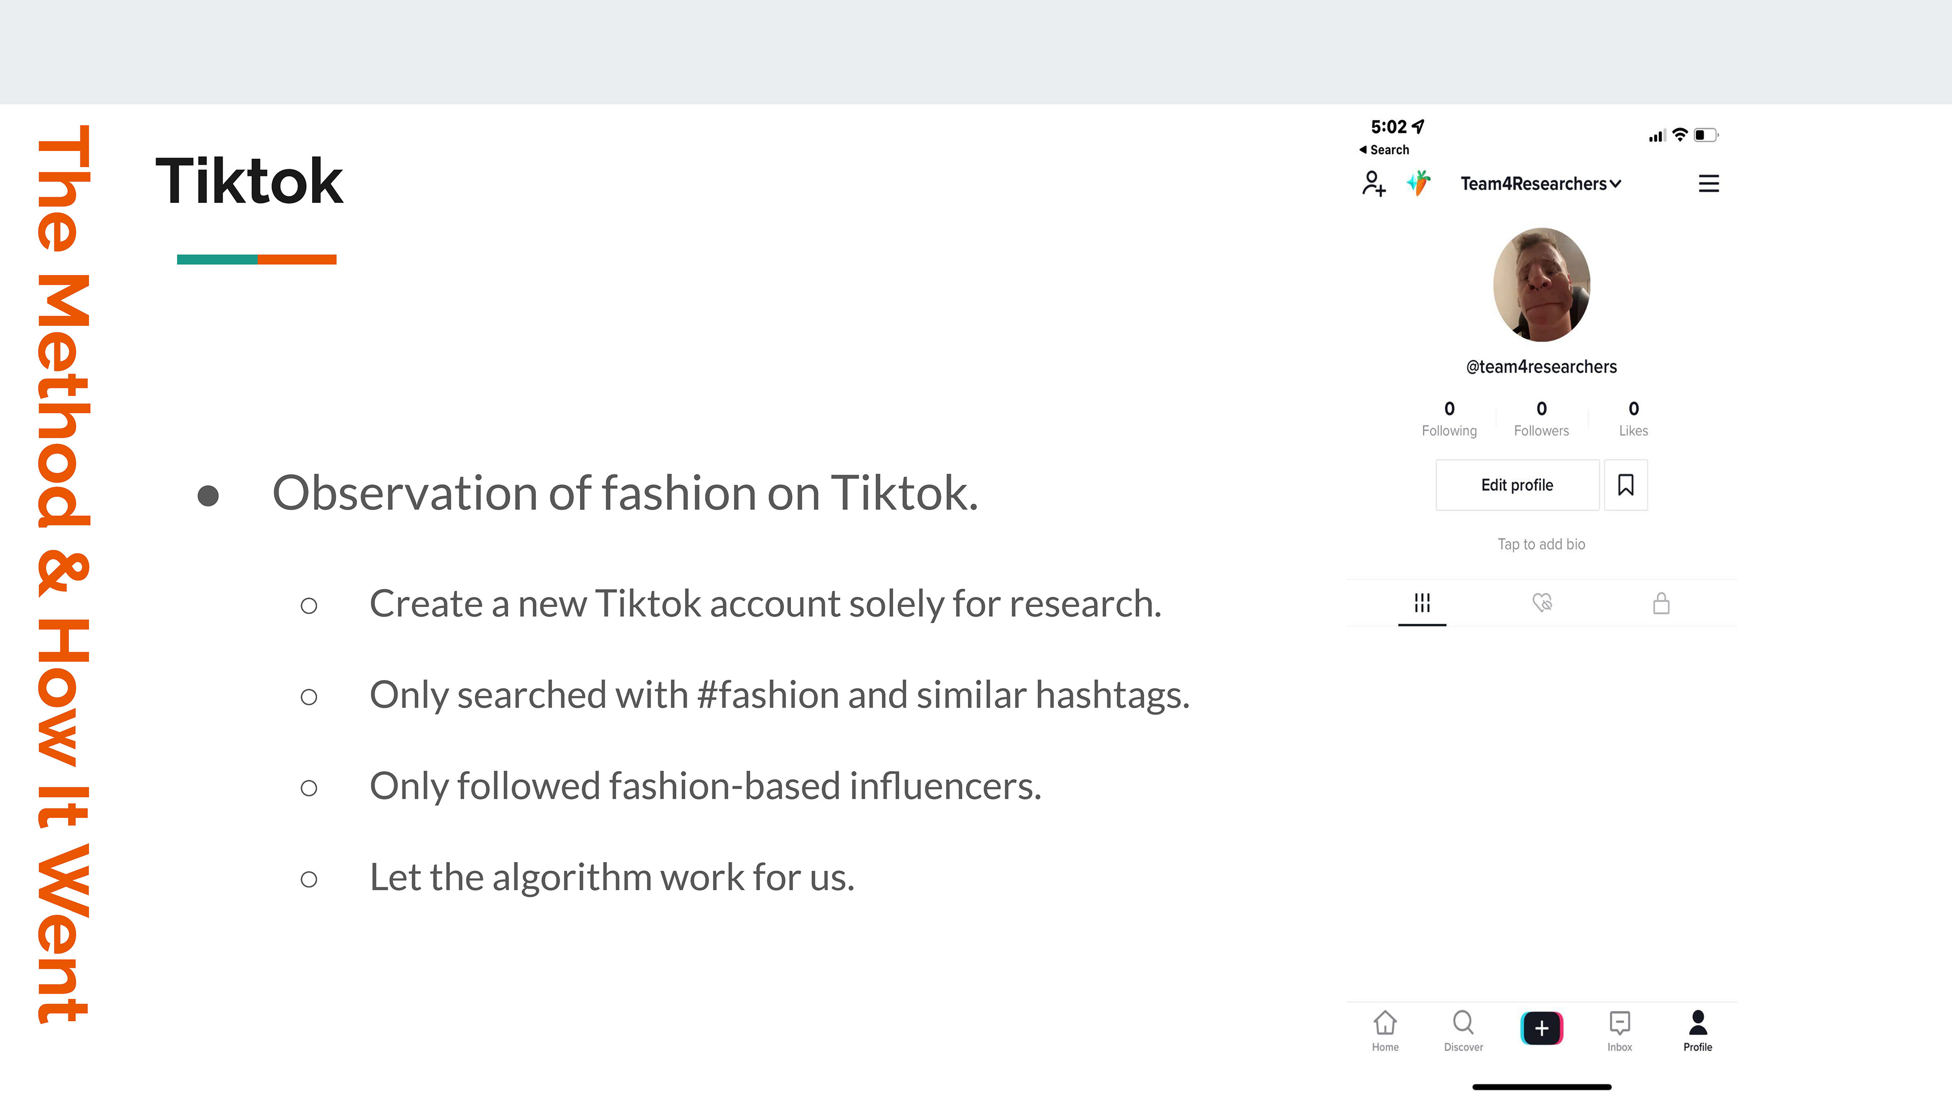Expand the Team4Researchers account switcher
The width and height of the screenshot is (1952, 1098).
[1541, 184]
